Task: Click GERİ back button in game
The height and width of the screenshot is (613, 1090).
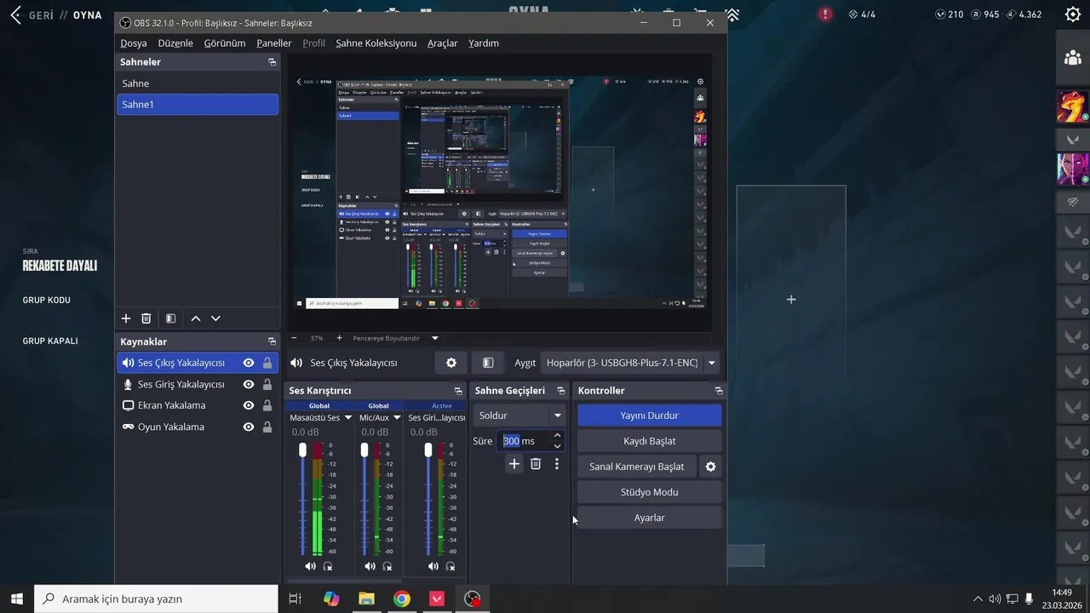Action: [32, 15]
